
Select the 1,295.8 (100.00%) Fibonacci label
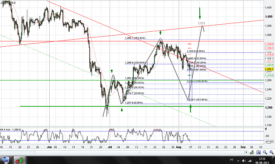(135, 63)
